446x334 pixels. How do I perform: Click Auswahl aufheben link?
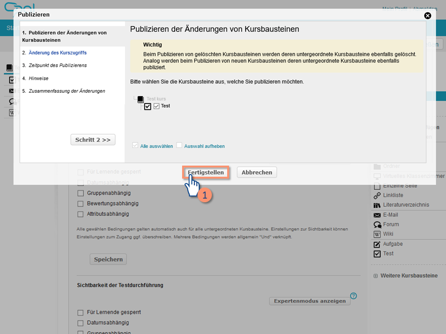(204, 146)
